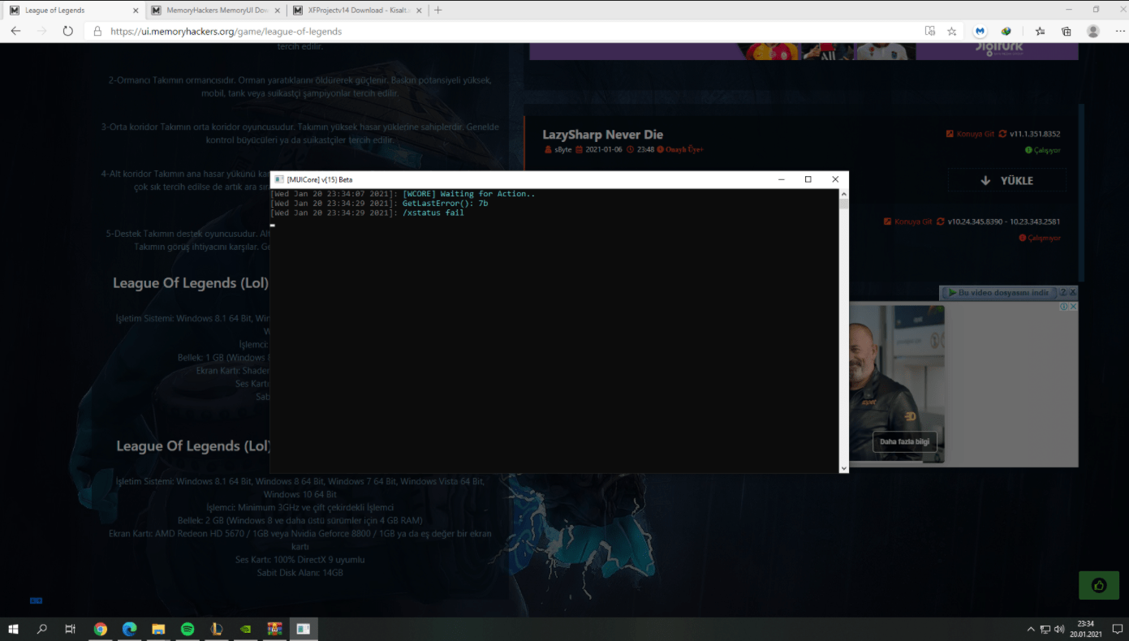Open the Windows Start menu
This screenshot has height=641, width=1129.
(x=13, y=629)
